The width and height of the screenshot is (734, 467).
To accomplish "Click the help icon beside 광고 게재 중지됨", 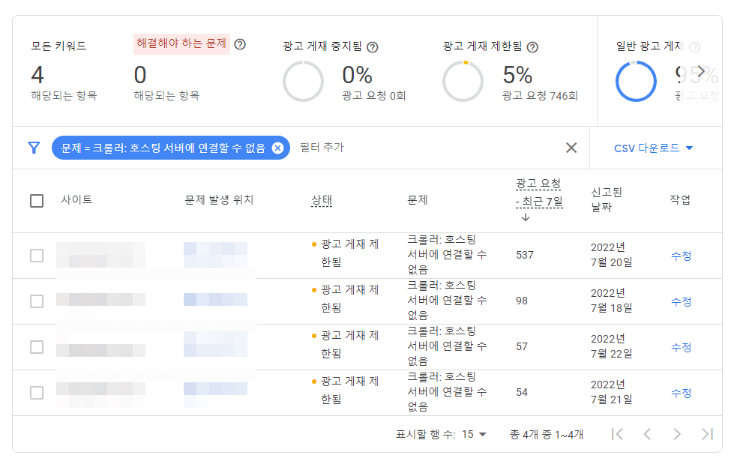I will pos(371,46).
